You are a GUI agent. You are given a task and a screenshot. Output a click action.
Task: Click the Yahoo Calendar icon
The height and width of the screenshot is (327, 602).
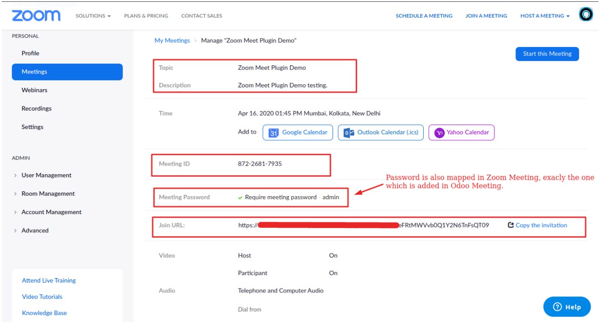coord(439,133)
